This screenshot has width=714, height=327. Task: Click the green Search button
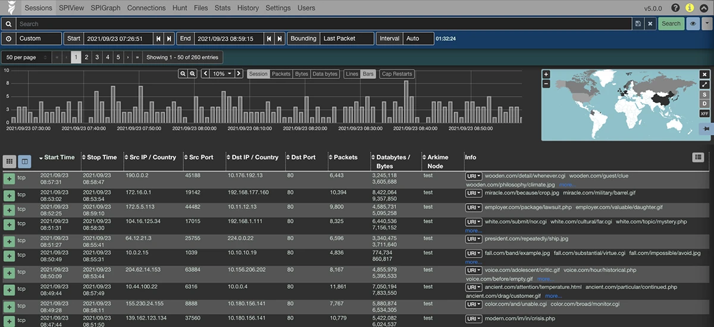click(671, 24)
